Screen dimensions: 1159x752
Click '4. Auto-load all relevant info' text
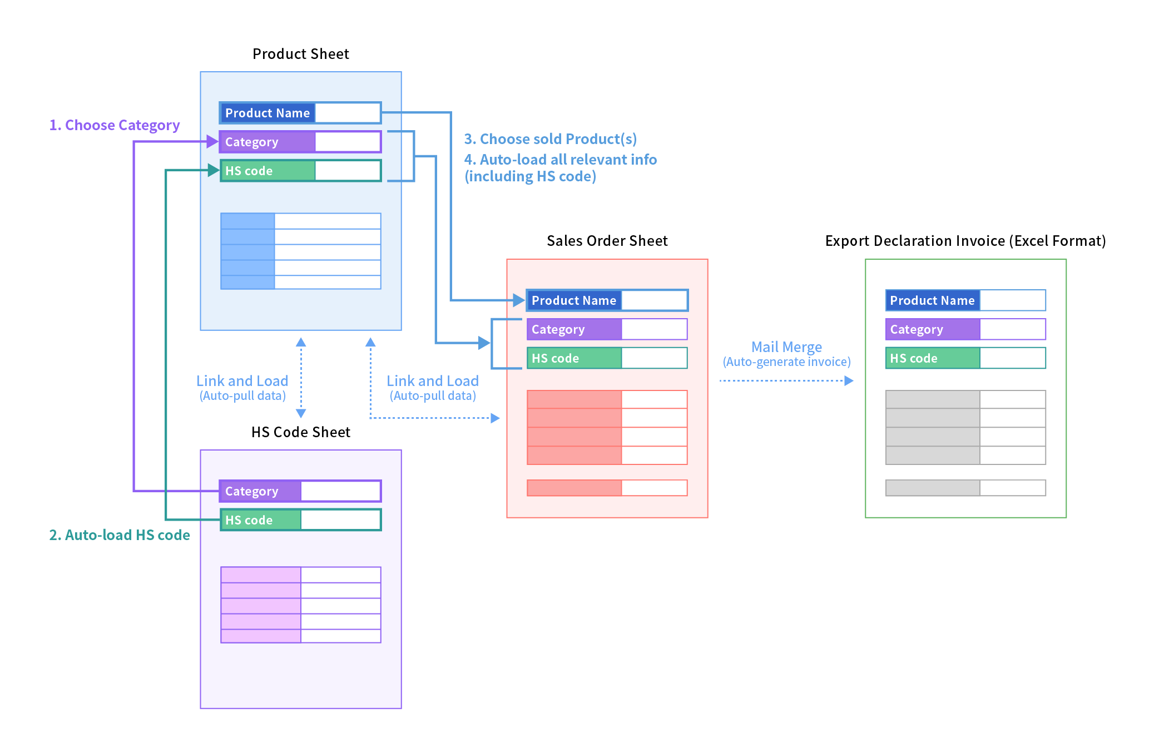point(560,160)
